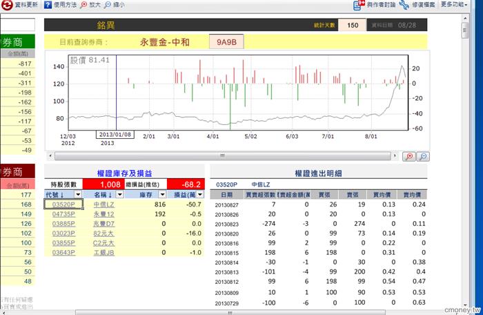The image size is (483, 315).
Task: Click the red data refresh icon
Action: tap(7, 5)
